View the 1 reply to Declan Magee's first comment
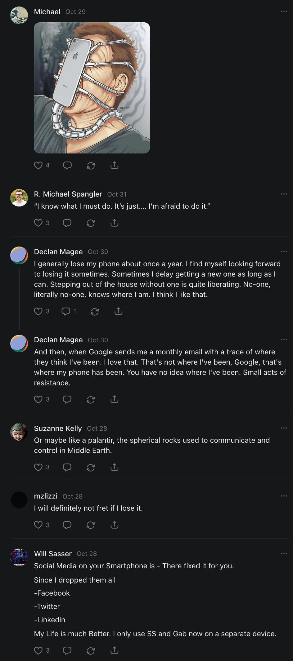The image size is (293, 661). 69,311
